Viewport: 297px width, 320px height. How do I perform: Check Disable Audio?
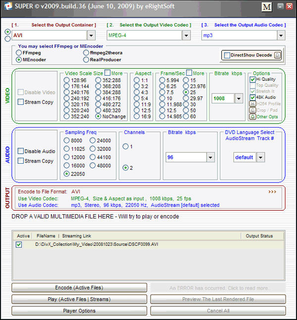(21, 151)
